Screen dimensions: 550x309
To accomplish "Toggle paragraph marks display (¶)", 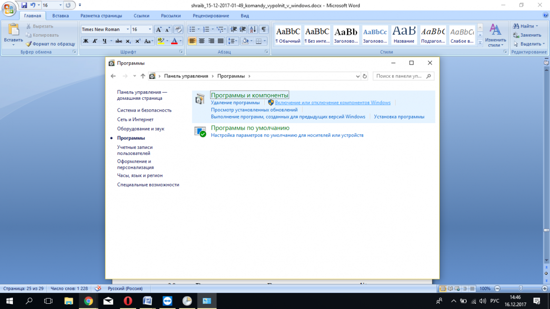I will click(x=264, y=29).
